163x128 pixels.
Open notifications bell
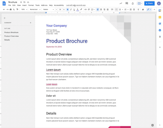tap(133, 4)
